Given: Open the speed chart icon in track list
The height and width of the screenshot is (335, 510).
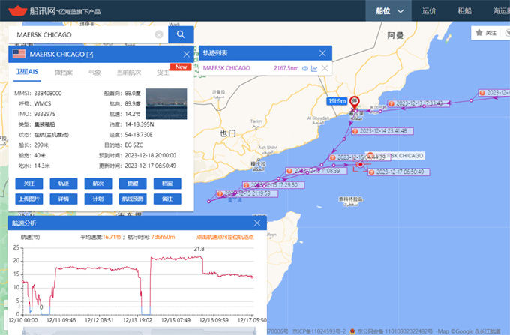Looking at the screenshot, I should tap(315, 68).
